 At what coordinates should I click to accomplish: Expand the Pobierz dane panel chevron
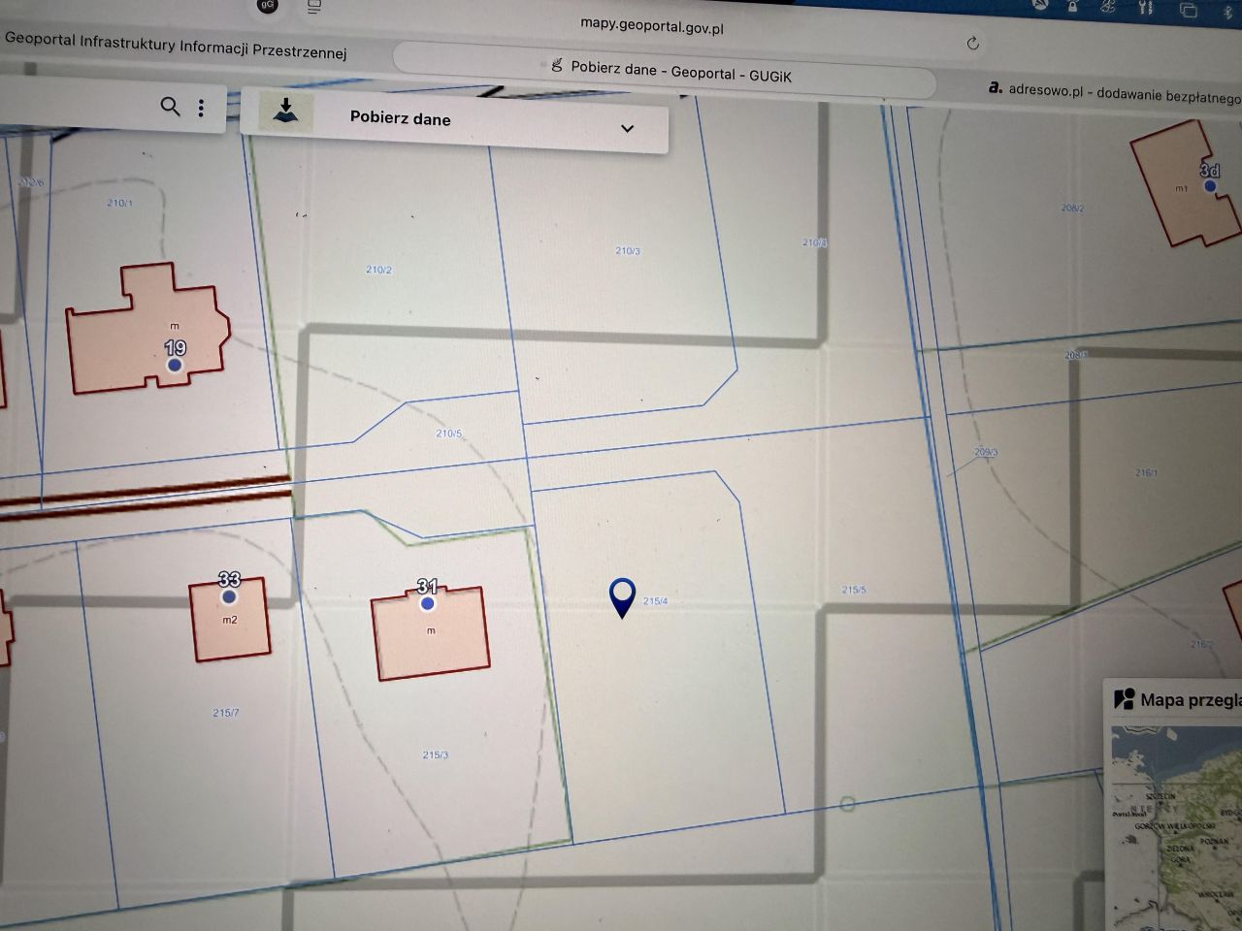627,128
